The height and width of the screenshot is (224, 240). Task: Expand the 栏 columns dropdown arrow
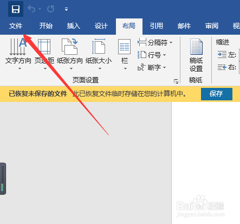click(x=125, y=68)
